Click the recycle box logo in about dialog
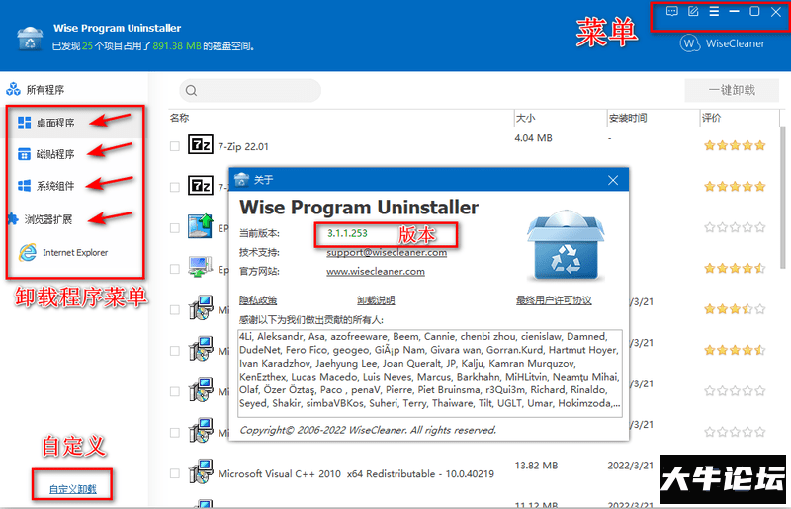Viewport: 791px width, 509px height. [x=566, y=245]
